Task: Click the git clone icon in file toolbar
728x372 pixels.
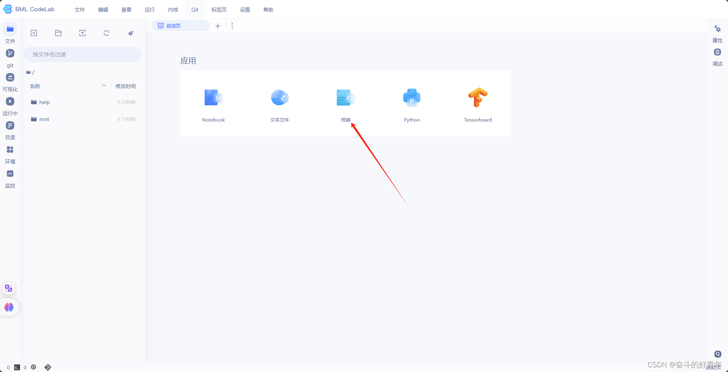Action: click(131, 33)
